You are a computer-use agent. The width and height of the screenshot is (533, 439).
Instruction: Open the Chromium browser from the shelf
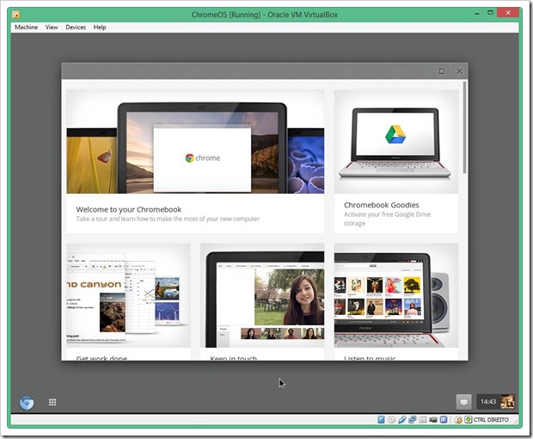tap(27, 403)
